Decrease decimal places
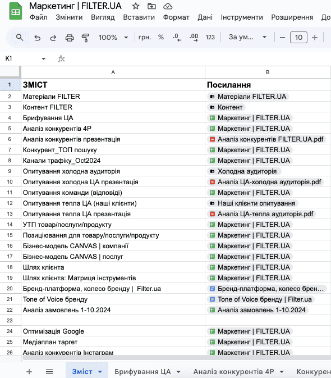 coord(177,38)
